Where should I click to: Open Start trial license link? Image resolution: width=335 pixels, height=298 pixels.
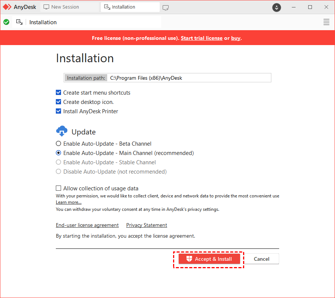201,38
